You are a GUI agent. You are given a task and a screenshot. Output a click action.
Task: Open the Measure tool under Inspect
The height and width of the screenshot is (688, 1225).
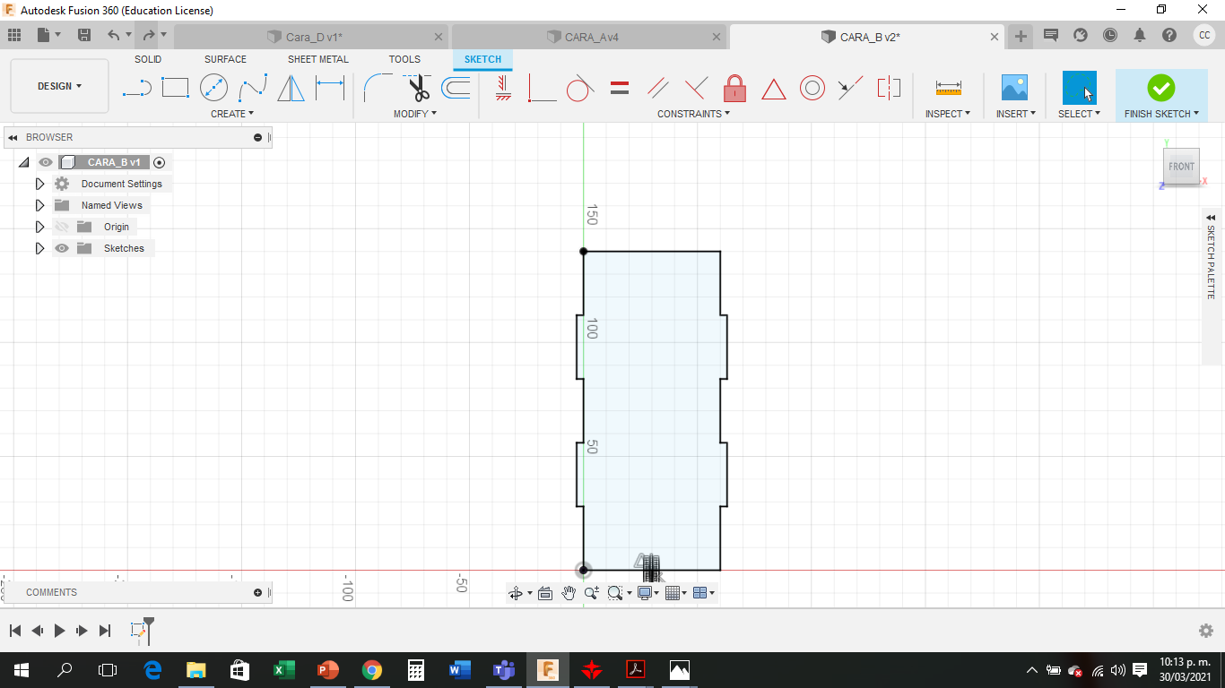pyautogui.click(x=948, y=88)
